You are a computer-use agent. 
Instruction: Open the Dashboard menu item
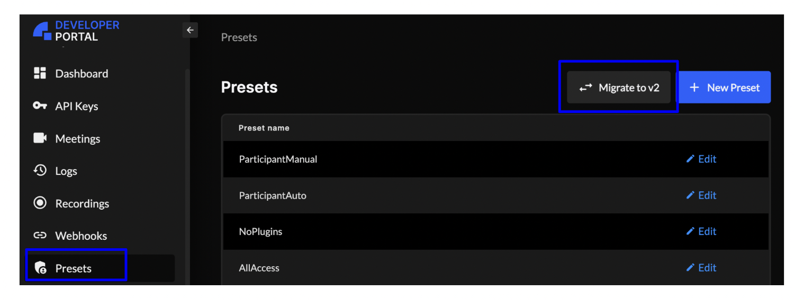point(82,74)
